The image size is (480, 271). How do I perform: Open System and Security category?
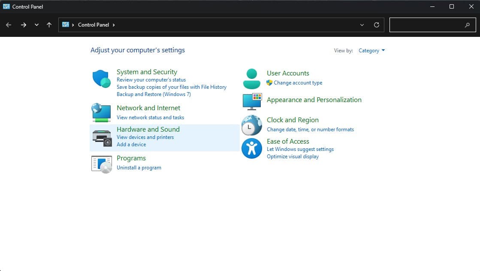pyautogui.click(x=147, y=72)
